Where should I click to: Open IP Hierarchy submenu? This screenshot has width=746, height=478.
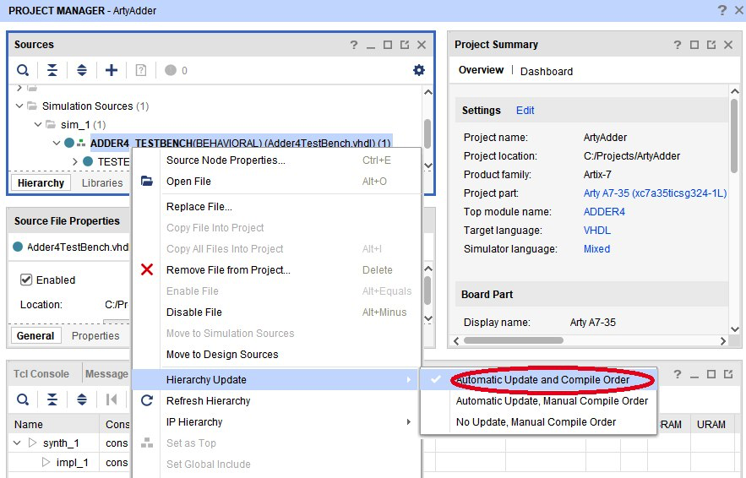pyautogui.click(x=194, y=422)
